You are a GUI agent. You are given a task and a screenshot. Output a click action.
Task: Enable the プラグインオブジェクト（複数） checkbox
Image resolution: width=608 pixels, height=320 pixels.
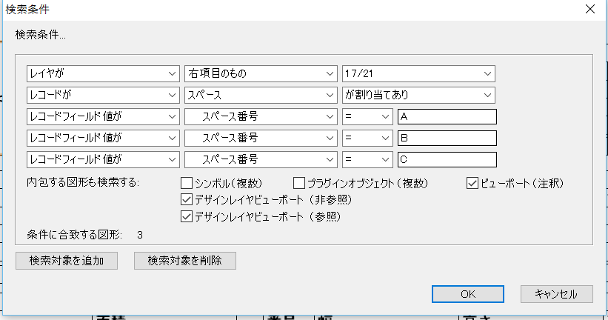point(299,183)
